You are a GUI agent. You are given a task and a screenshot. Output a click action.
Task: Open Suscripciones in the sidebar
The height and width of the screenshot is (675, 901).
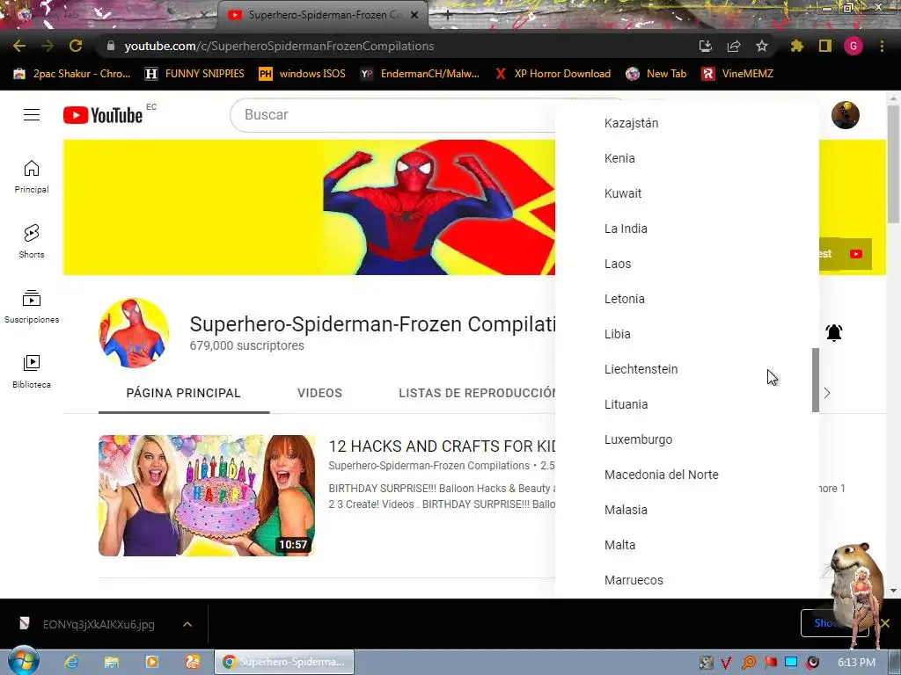(32, 307)
